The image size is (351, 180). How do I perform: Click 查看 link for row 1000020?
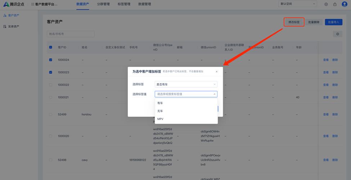click(326, 136)
